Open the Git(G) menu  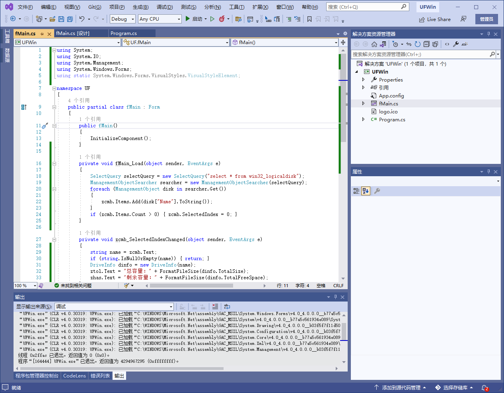pyautogui.click(x=95, y=7)
